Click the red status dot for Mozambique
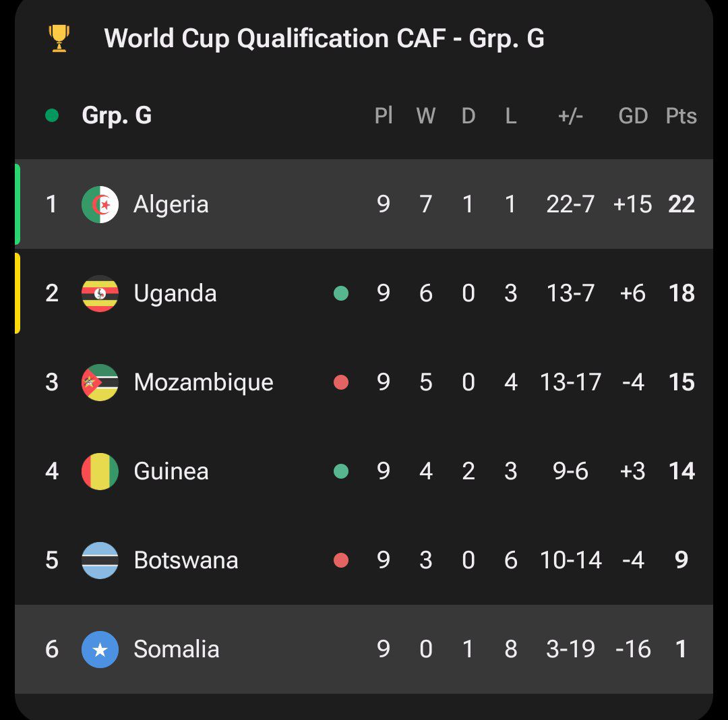The image size is (728, 720). coord(341,382)
